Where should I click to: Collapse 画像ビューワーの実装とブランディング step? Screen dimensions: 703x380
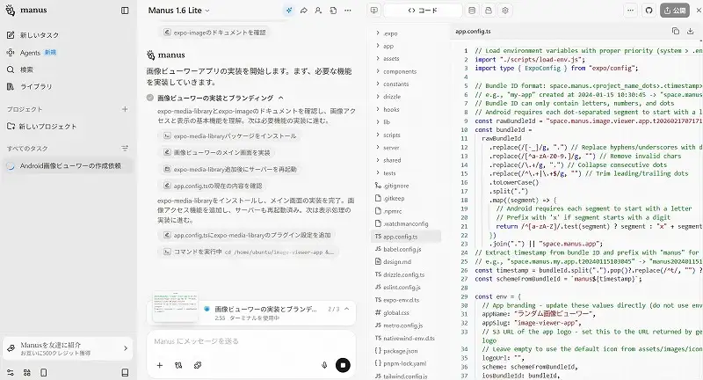(x=280, y=98)
